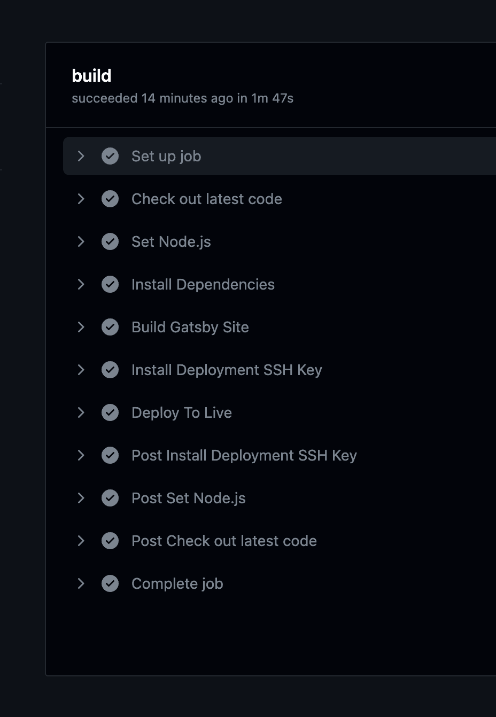Click the build job title heading
The image size is (496, 717).
pos(91,76)
